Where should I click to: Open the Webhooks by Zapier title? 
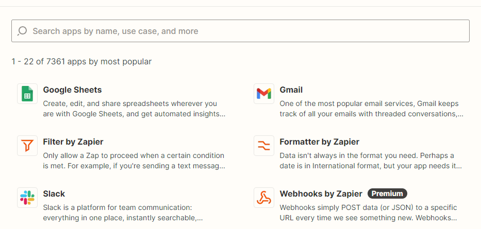(x=321, y=193)
